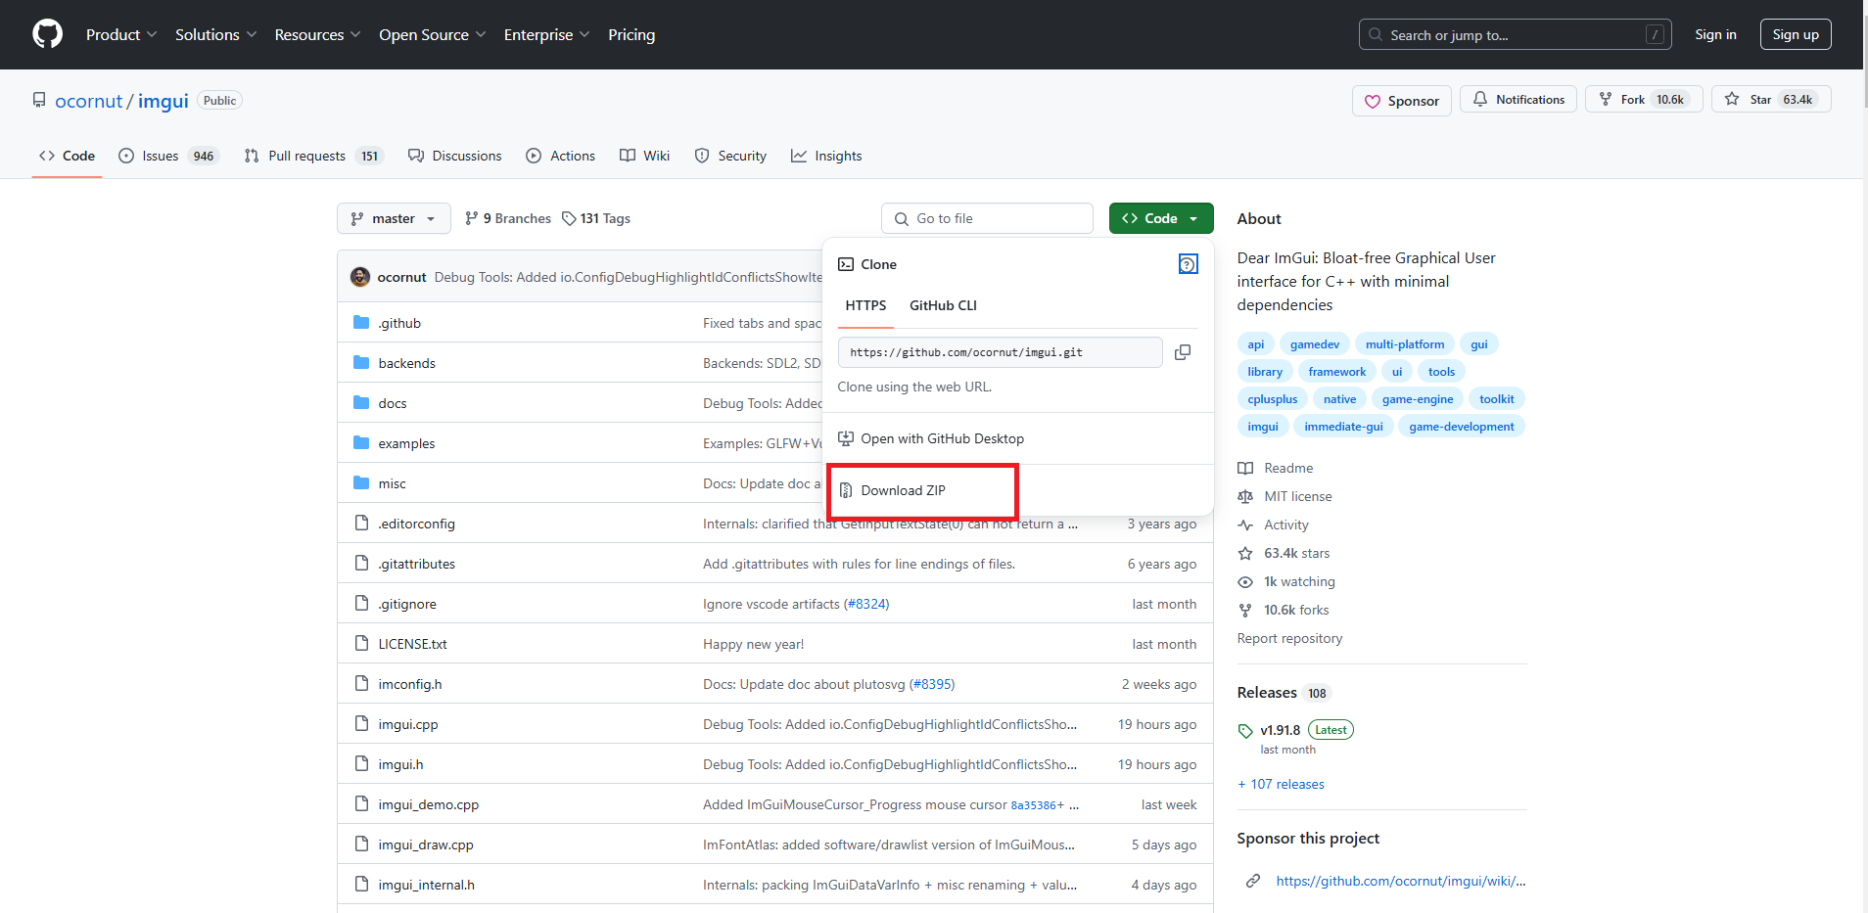
Task: Expand the Open Source menu
Action: pos(432,34)
